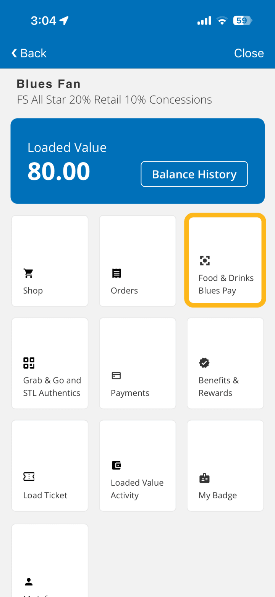Tap the Loaded Value 80.00 amount
The height and width of the screenshot is (597, 275).
[x=59, y=171]
